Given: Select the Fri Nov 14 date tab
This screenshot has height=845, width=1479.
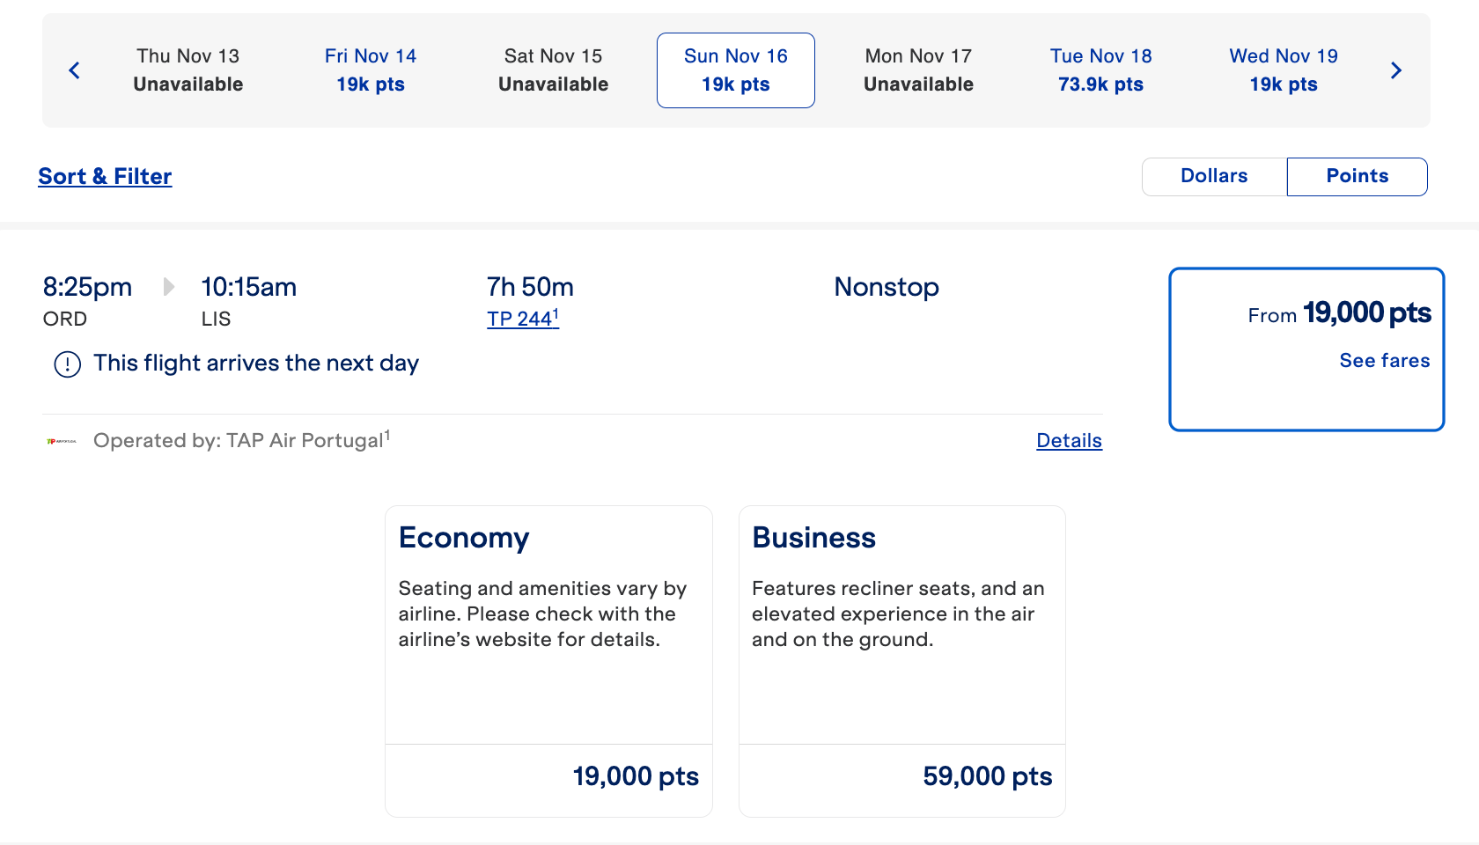Looking at the screenshot, I should tap(371, 70).
